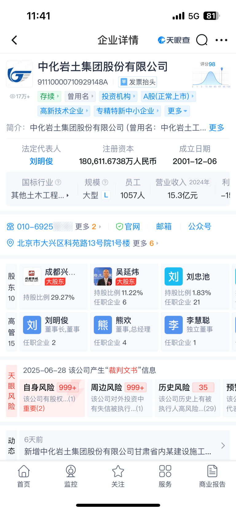This screenshot has height=512, width=236.
Task: Open address 北京市大兴区科苑路13号院1号楼
Action: coord(73,243)
